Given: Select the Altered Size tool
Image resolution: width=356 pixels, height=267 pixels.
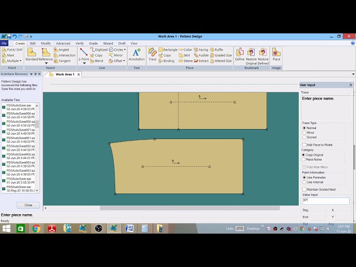Looking at the screenshot, I should [x=221, y=61].
